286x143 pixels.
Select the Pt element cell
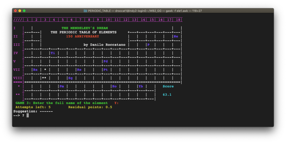(105, 70)
